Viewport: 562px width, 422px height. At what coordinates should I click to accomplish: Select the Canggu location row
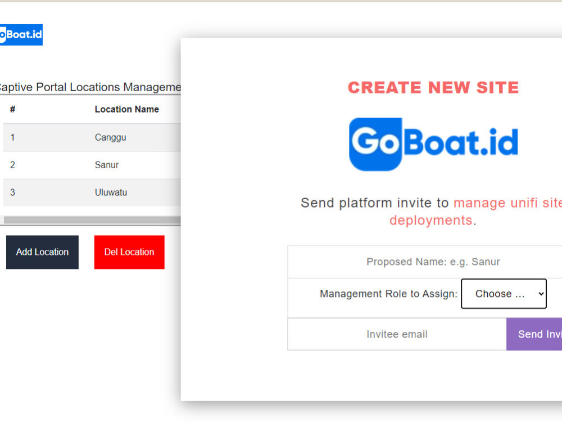(92, 137)
